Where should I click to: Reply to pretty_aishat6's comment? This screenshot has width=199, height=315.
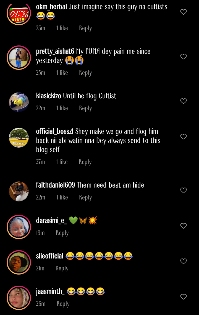coord(85,73)
